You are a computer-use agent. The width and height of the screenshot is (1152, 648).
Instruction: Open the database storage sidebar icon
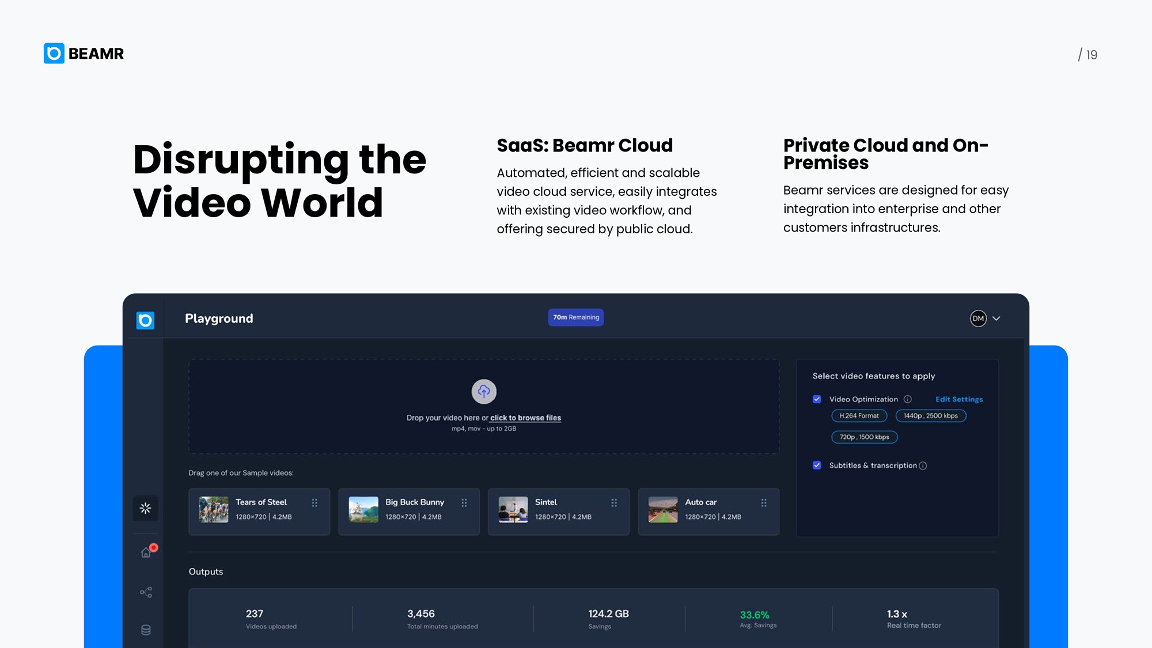(x=146, y=630)
